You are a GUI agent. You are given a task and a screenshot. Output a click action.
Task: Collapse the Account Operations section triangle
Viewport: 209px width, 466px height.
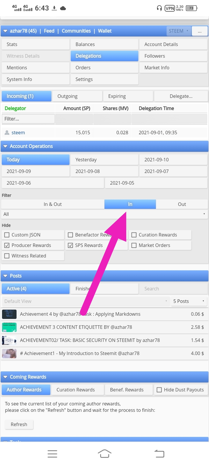click(x=5, y=146)
